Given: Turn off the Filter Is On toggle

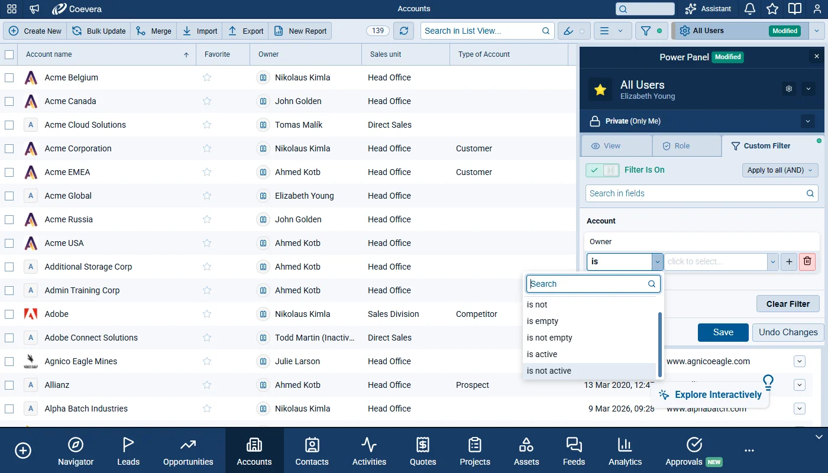Looking at the screenshot, I should 603,170.
